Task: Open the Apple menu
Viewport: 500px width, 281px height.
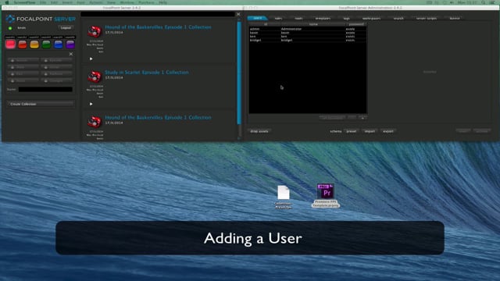Action: tap(7, 2)
